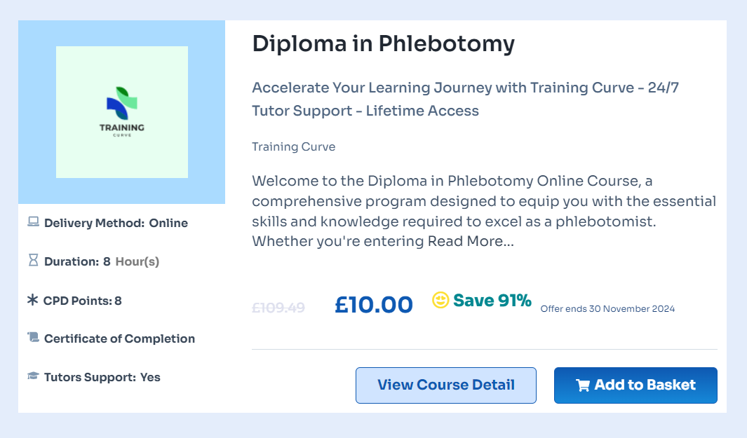
Task: Click the smiley face Save icon
Action: pyautogui.click(x=440, y=301)
